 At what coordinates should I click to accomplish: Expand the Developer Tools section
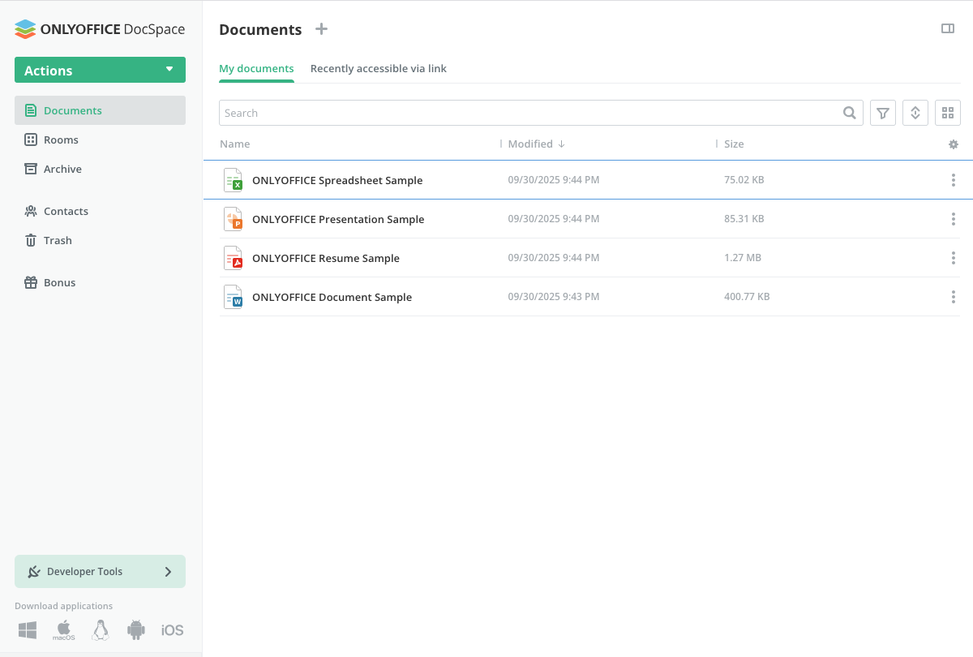pos(100,572)
